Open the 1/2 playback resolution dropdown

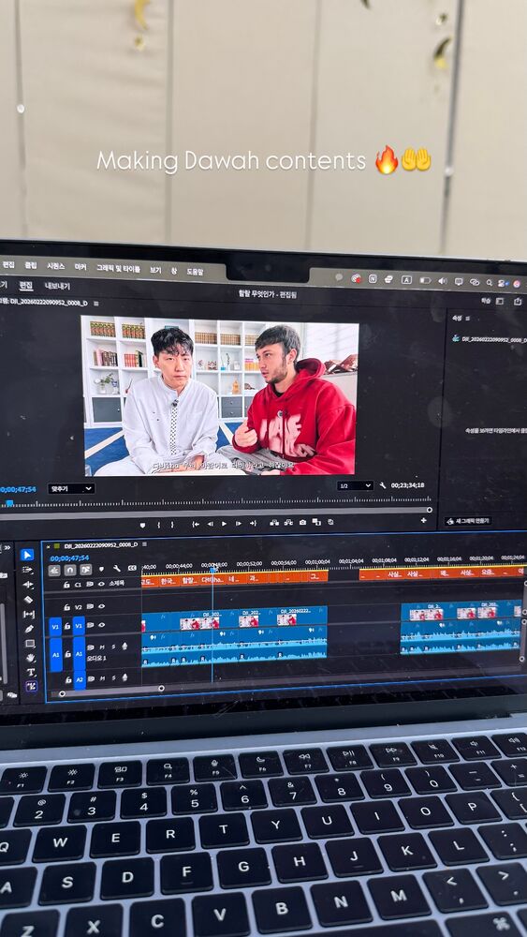(355, 485)
